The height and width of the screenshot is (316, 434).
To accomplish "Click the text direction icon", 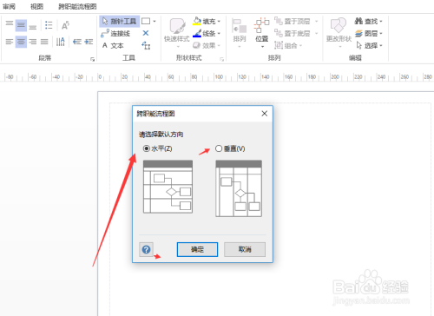I will pyautogui.click(x=61, y=42).
